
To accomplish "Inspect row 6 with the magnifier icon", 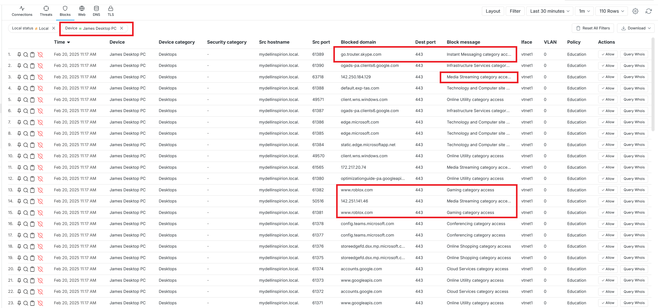I will point(26,111).
